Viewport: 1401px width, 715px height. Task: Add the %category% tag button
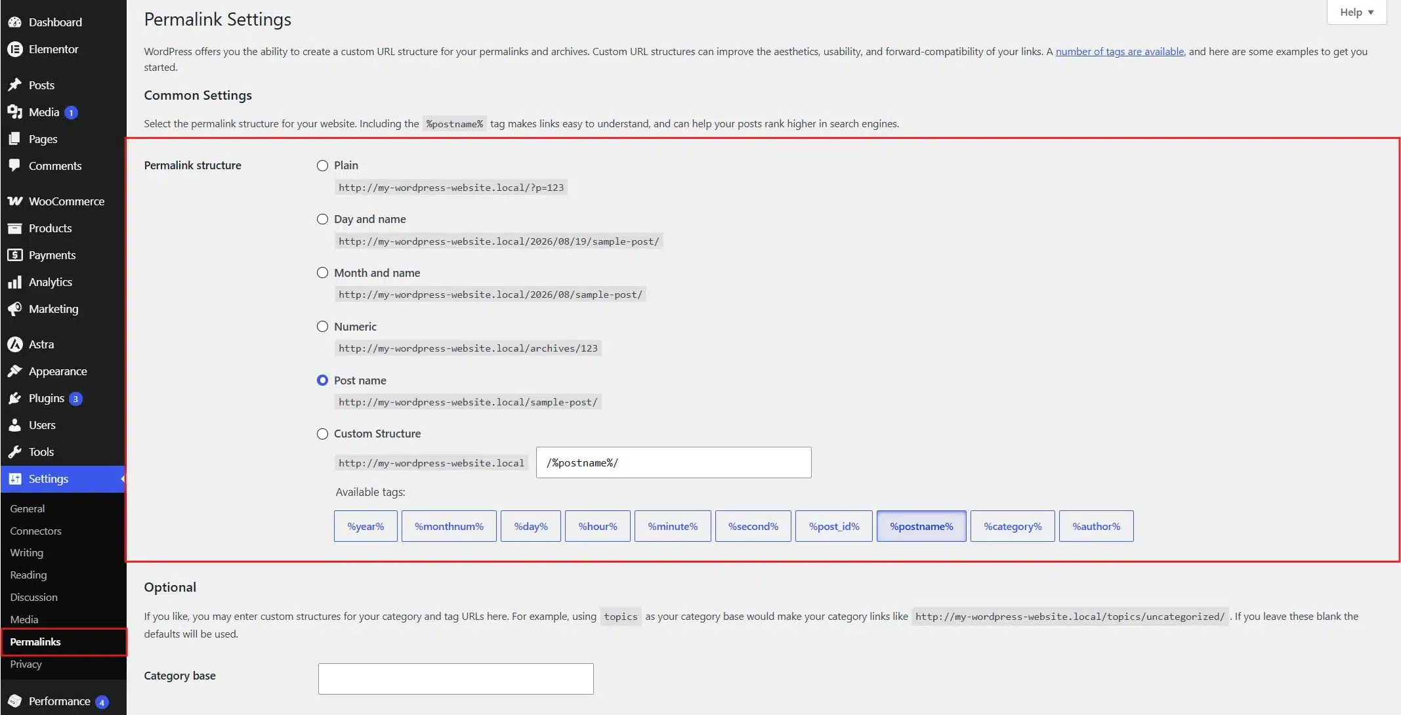(1013, 526)
